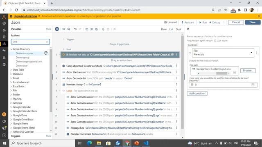Open the File exists condition dropdown
This screenshot has height=147, width=262.
(223, 53)
